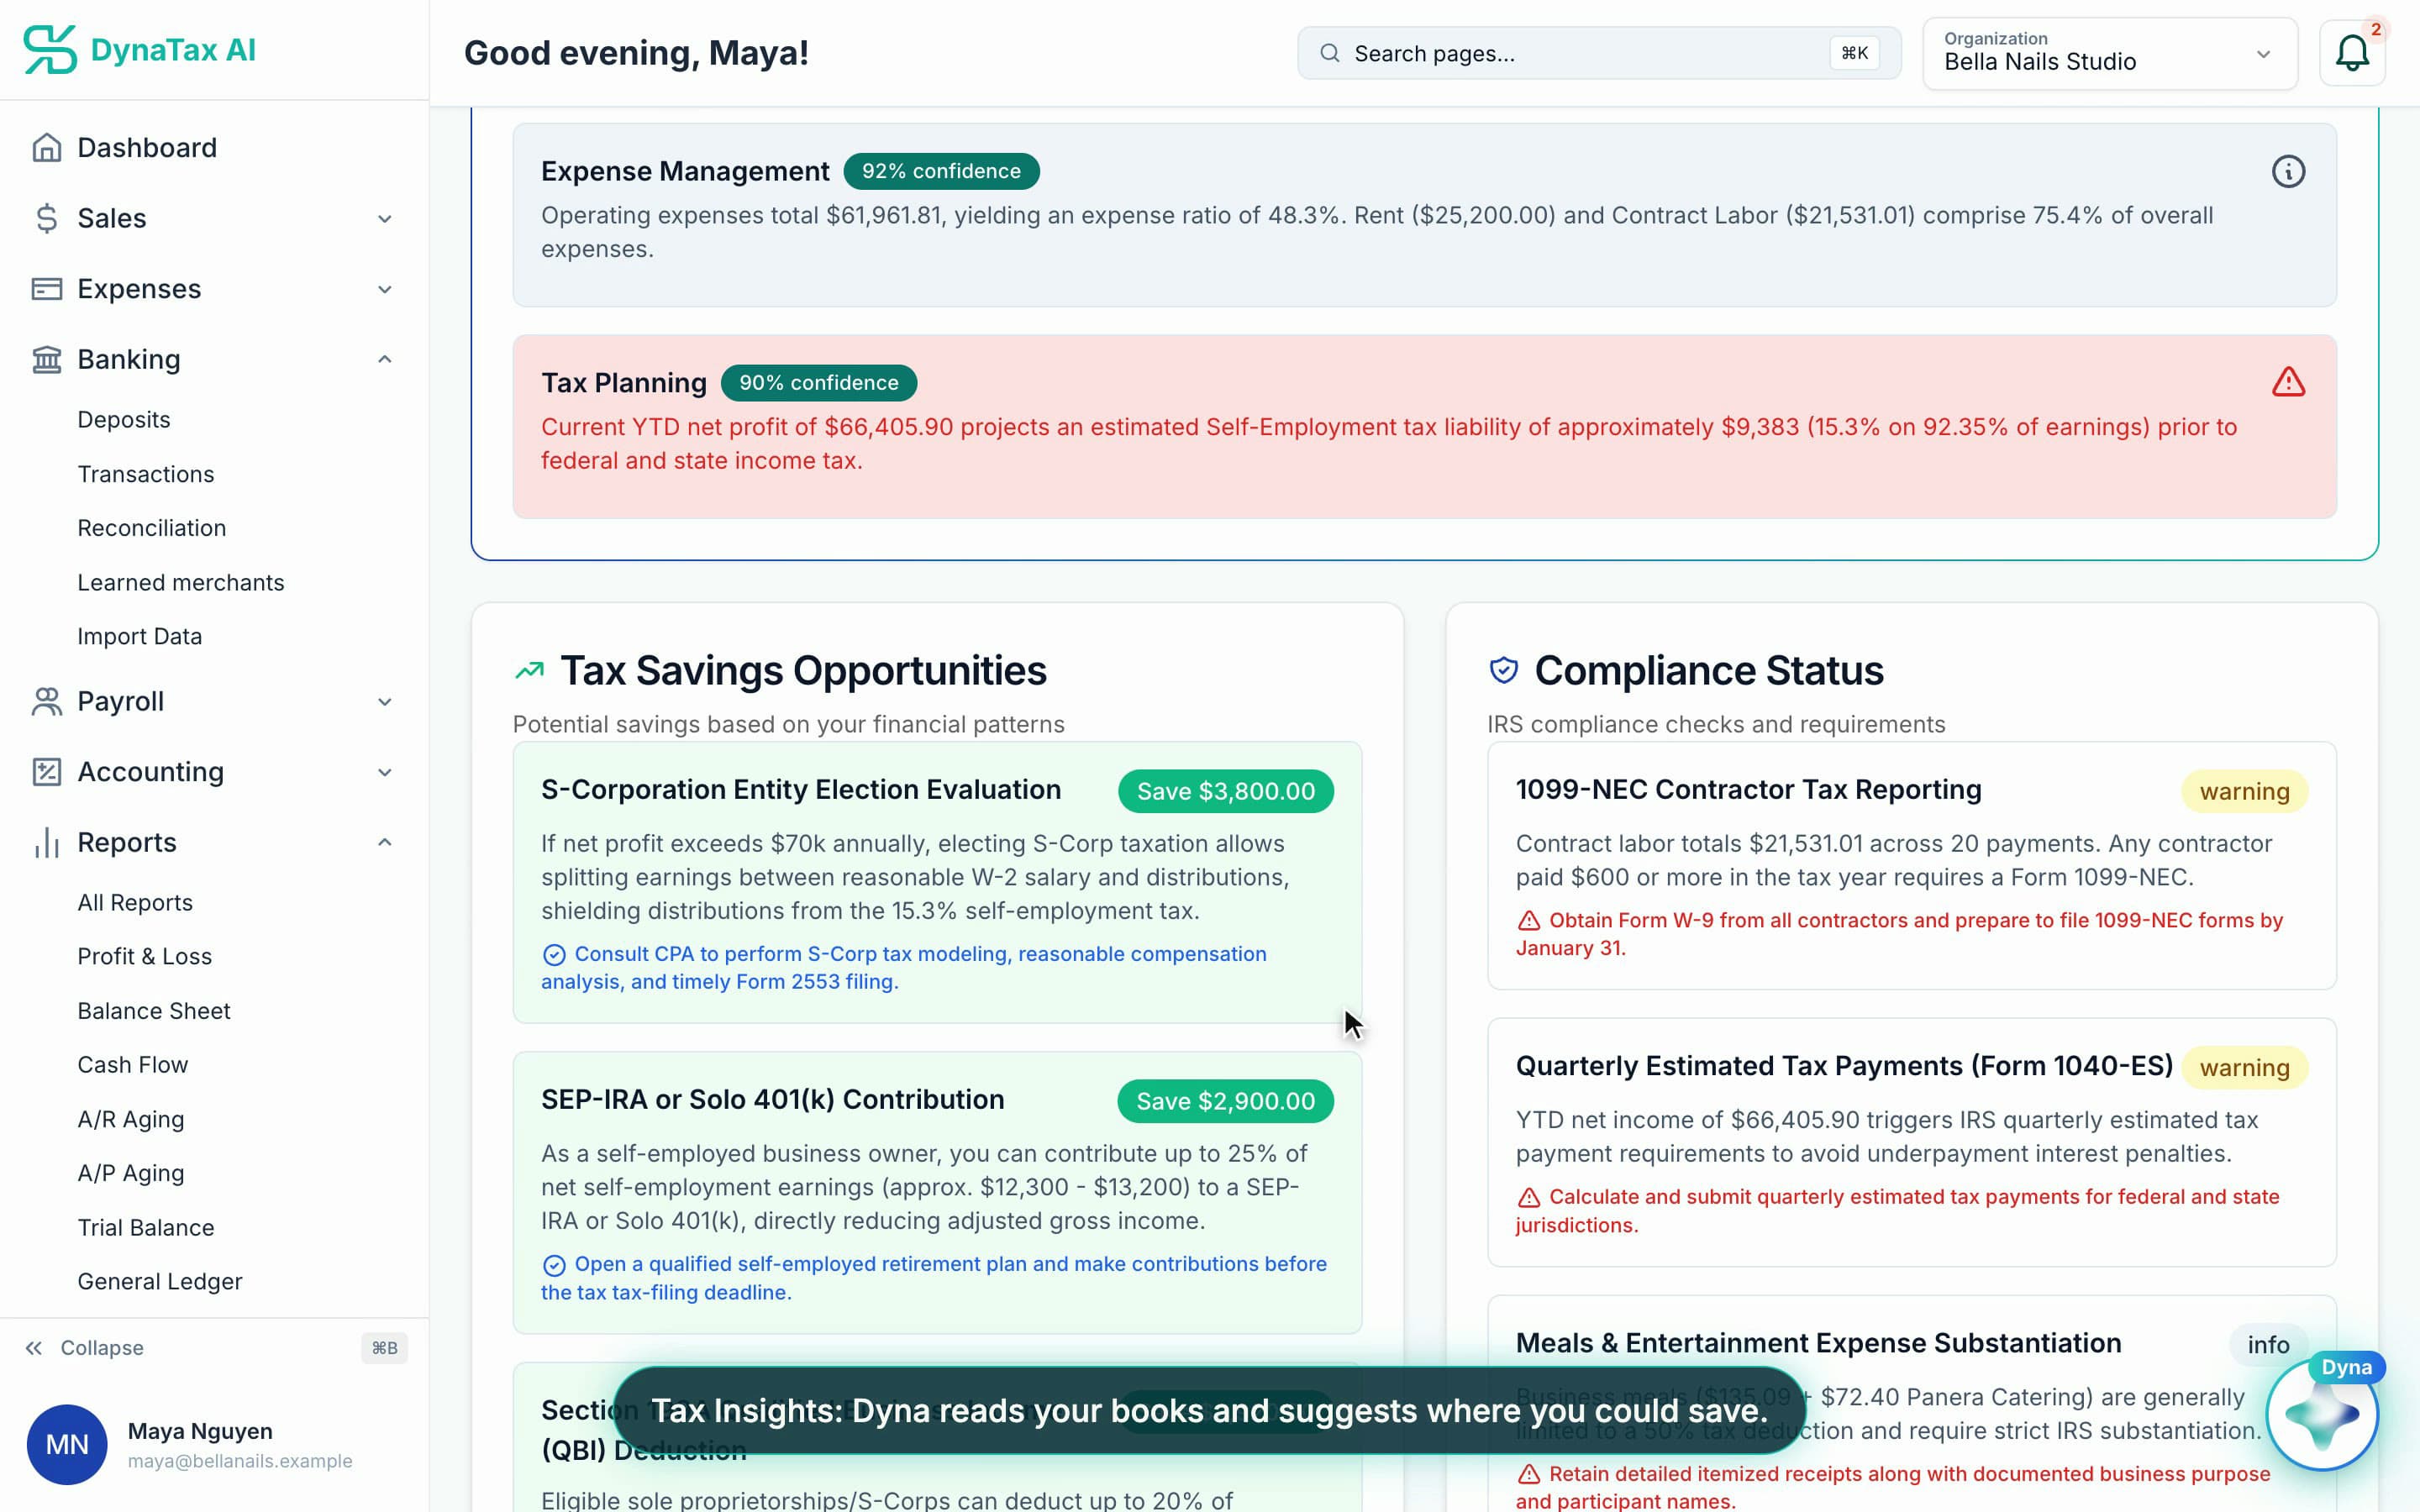Click the Expense Management info icon
2420x1512 pixels.
coord(2288,172)
